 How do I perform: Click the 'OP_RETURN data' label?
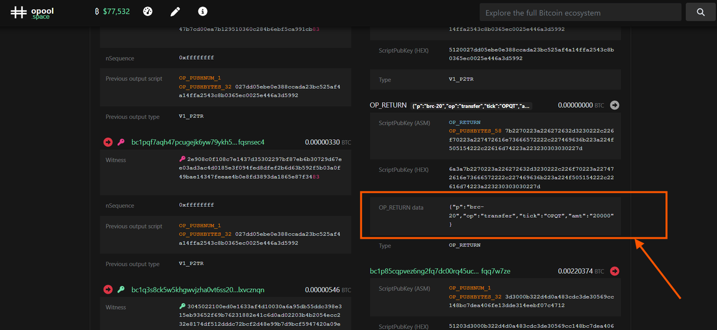401,207
